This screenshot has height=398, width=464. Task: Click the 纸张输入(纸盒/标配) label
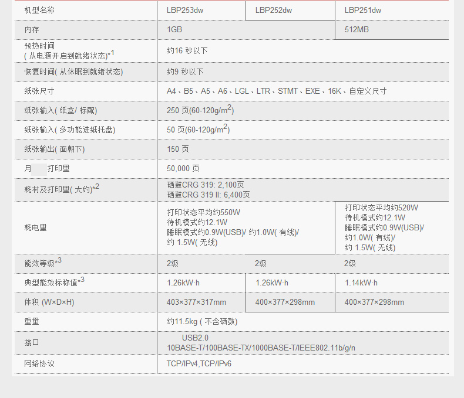[60, 110]
